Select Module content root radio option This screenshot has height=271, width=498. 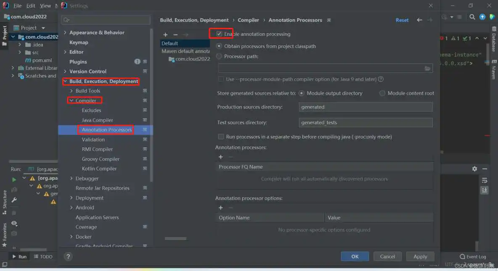[x=382, y=93]
